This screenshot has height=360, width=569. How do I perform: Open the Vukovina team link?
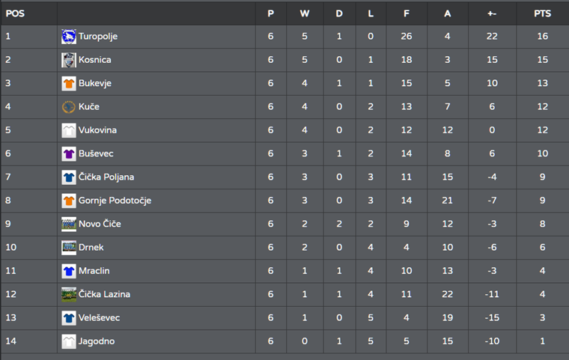tap(97, 130)
